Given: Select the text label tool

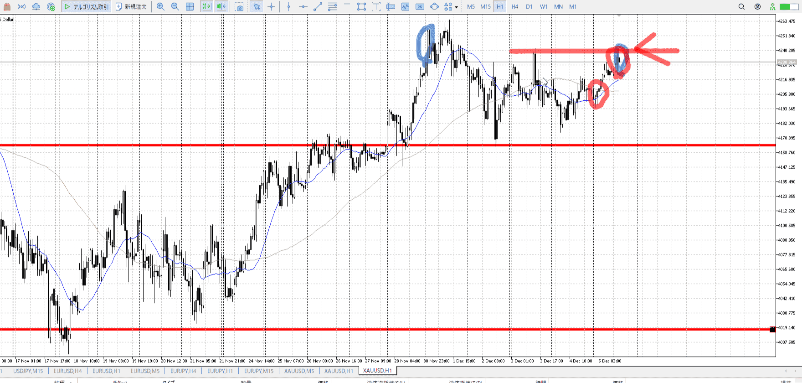Looking at the screenshot, I should click(x=347, y=7).
